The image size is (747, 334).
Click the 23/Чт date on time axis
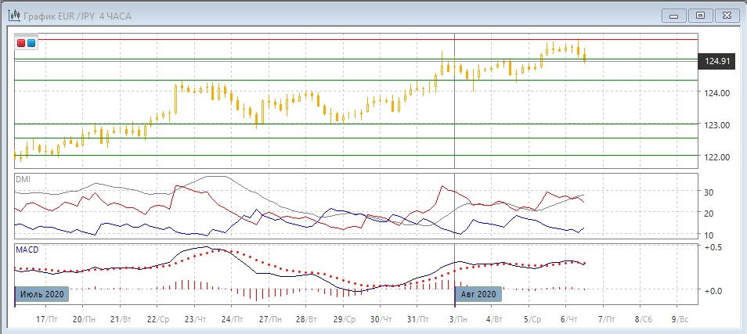[194, 320]
